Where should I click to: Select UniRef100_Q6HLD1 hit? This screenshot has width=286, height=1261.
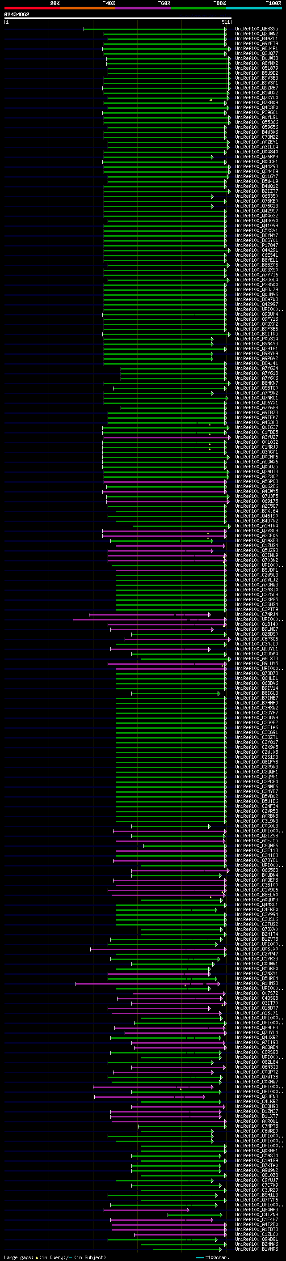tap(257, 679)
